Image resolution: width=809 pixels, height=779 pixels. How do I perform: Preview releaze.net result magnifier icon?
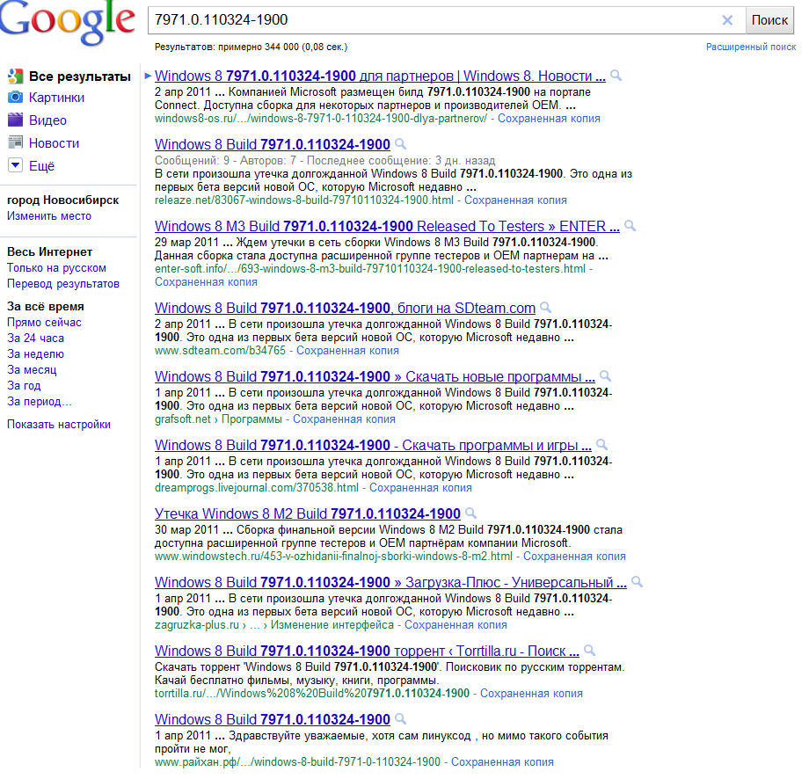[400, 144]
